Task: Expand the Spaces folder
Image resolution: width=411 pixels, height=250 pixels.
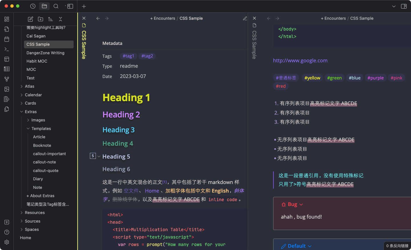Action: [21, 229]
